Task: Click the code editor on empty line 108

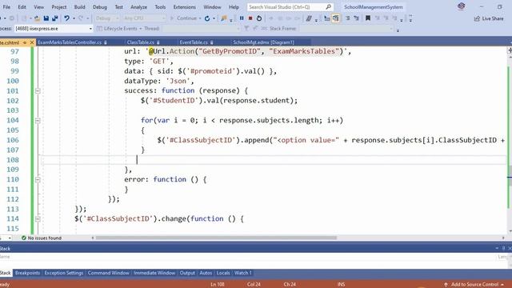Action: click(x=274, y=160)
